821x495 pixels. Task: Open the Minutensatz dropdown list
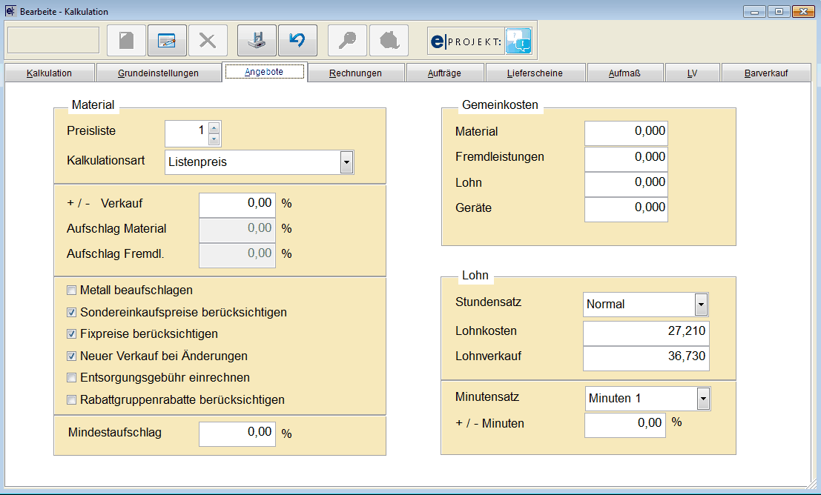(x=703, y=399)
